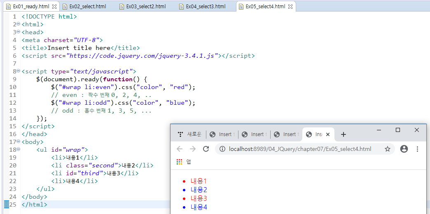Screen dimensions: 430x214
Task: Collapse the head tag fold on line 3
Action: click(x=19, y=32)
